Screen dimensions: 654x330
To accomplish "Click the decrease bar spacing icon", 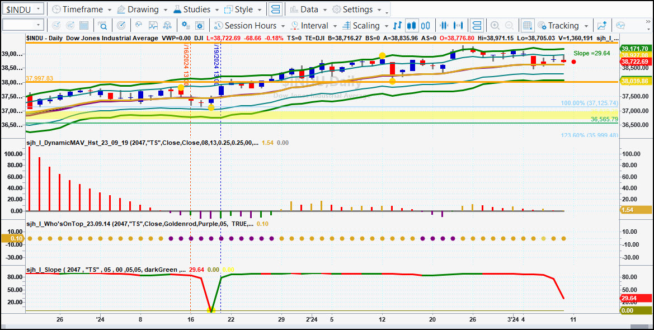I will tap(444, 25).
